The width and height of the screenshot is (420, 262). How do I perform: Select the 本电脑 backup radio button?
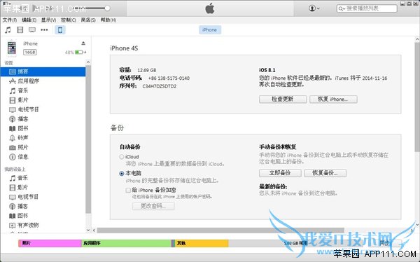[x=122, y=174]
